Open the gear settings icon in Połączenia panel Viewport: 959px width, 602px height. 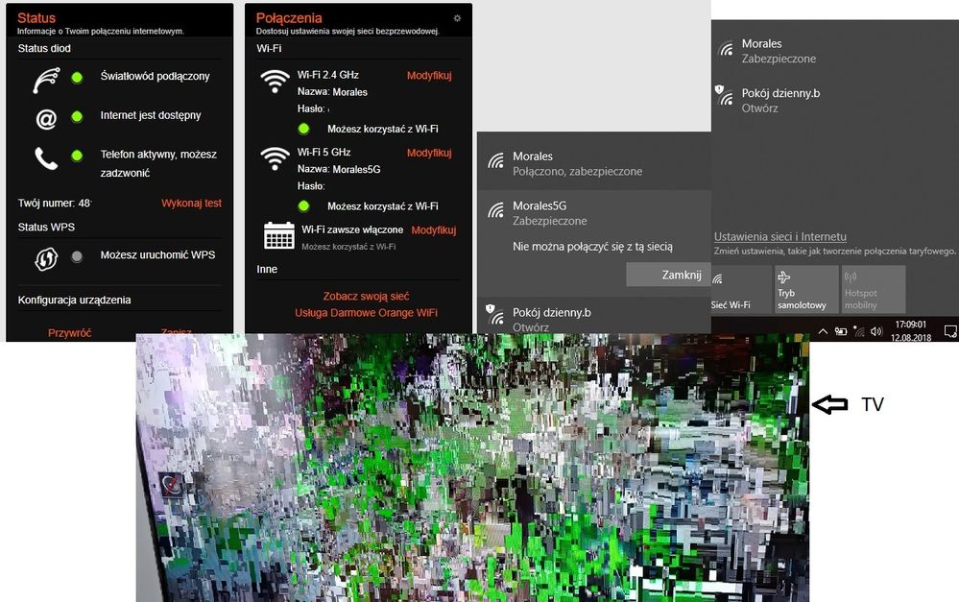point(457,18)
